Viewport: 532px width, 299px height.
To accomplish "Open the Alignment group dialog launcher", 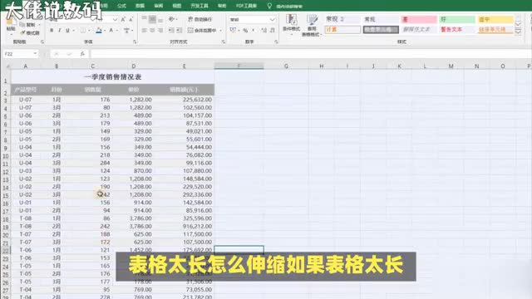I will click(x=224, y=42).
